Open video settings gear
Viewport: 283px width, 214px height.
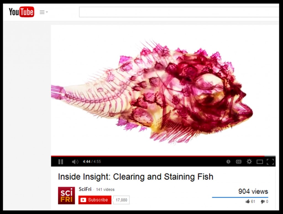[249, 161]
